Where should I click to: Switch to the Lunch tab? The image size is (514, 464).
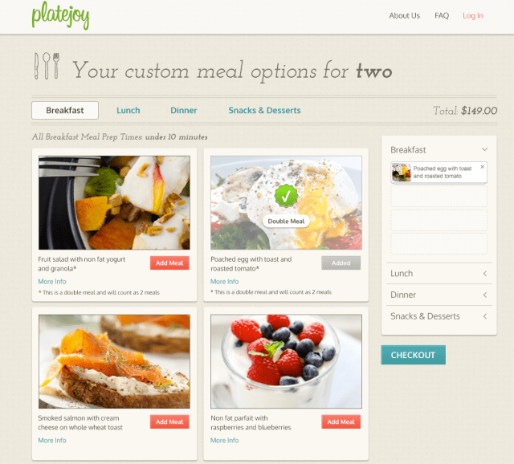click(128, 111)
